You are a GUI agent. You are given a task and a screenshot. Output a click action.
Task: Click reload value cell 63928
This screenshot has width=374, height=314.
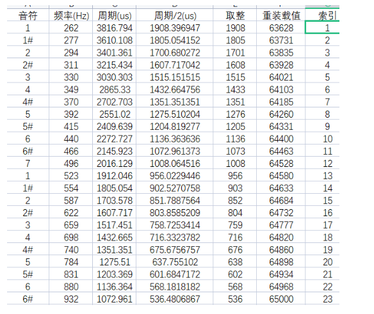tap(281, 65)
